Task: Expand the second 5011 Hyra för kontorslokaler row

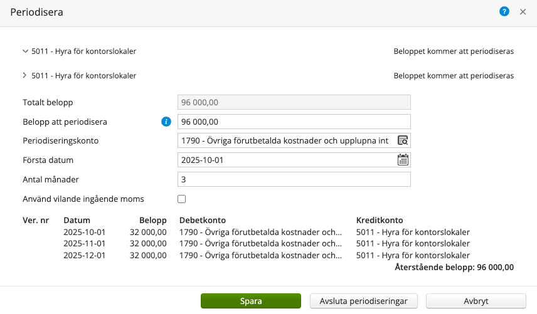Action: point(25,76)
